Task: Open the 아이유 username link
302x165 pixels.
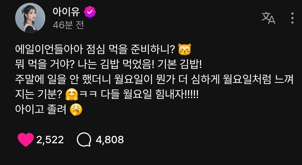Action: pyautogui.click(x=66, y=12)
